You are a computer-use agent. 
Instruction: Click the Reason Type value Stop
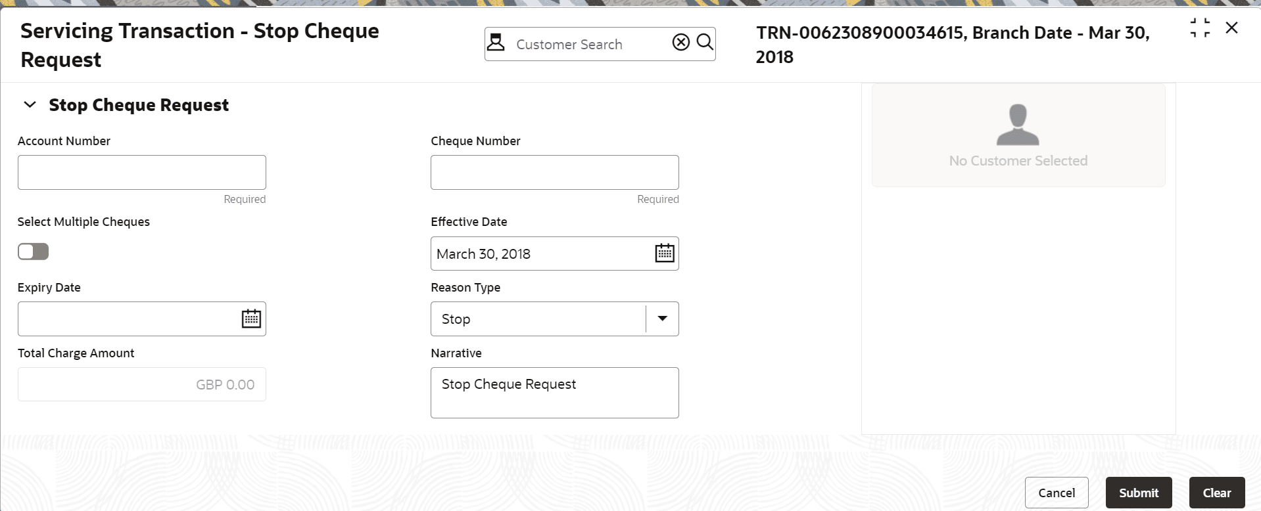456,319
